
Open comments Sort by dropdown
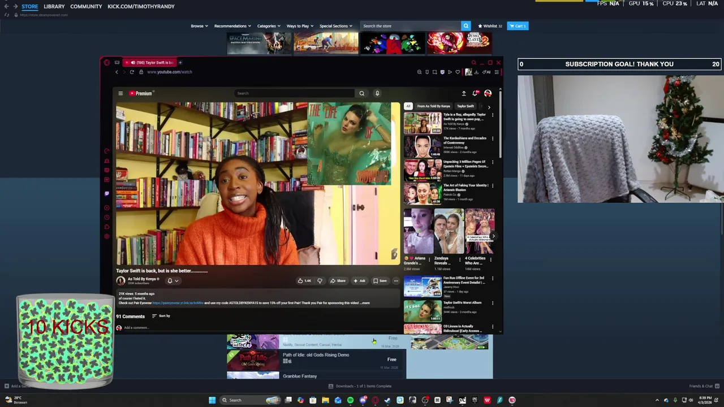(x=161, y=316)
